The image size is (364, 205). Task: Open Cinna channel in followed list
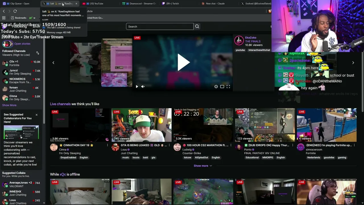click(21, 98)
